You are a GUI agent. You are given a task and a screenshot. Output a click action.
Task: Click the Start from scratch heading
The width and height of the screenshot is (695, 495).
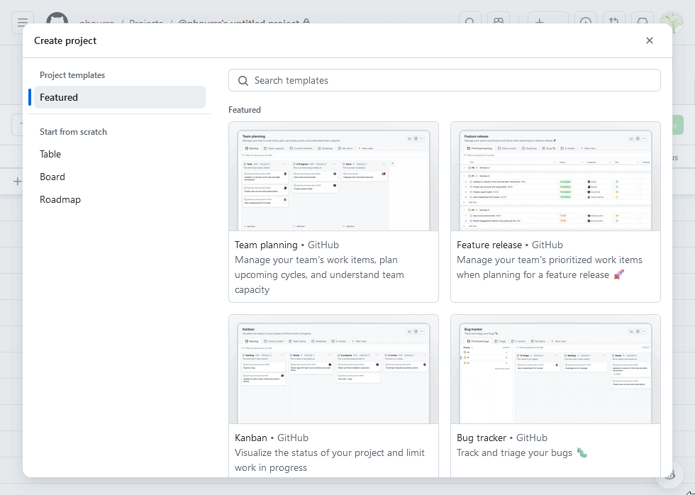pos(73,132)
